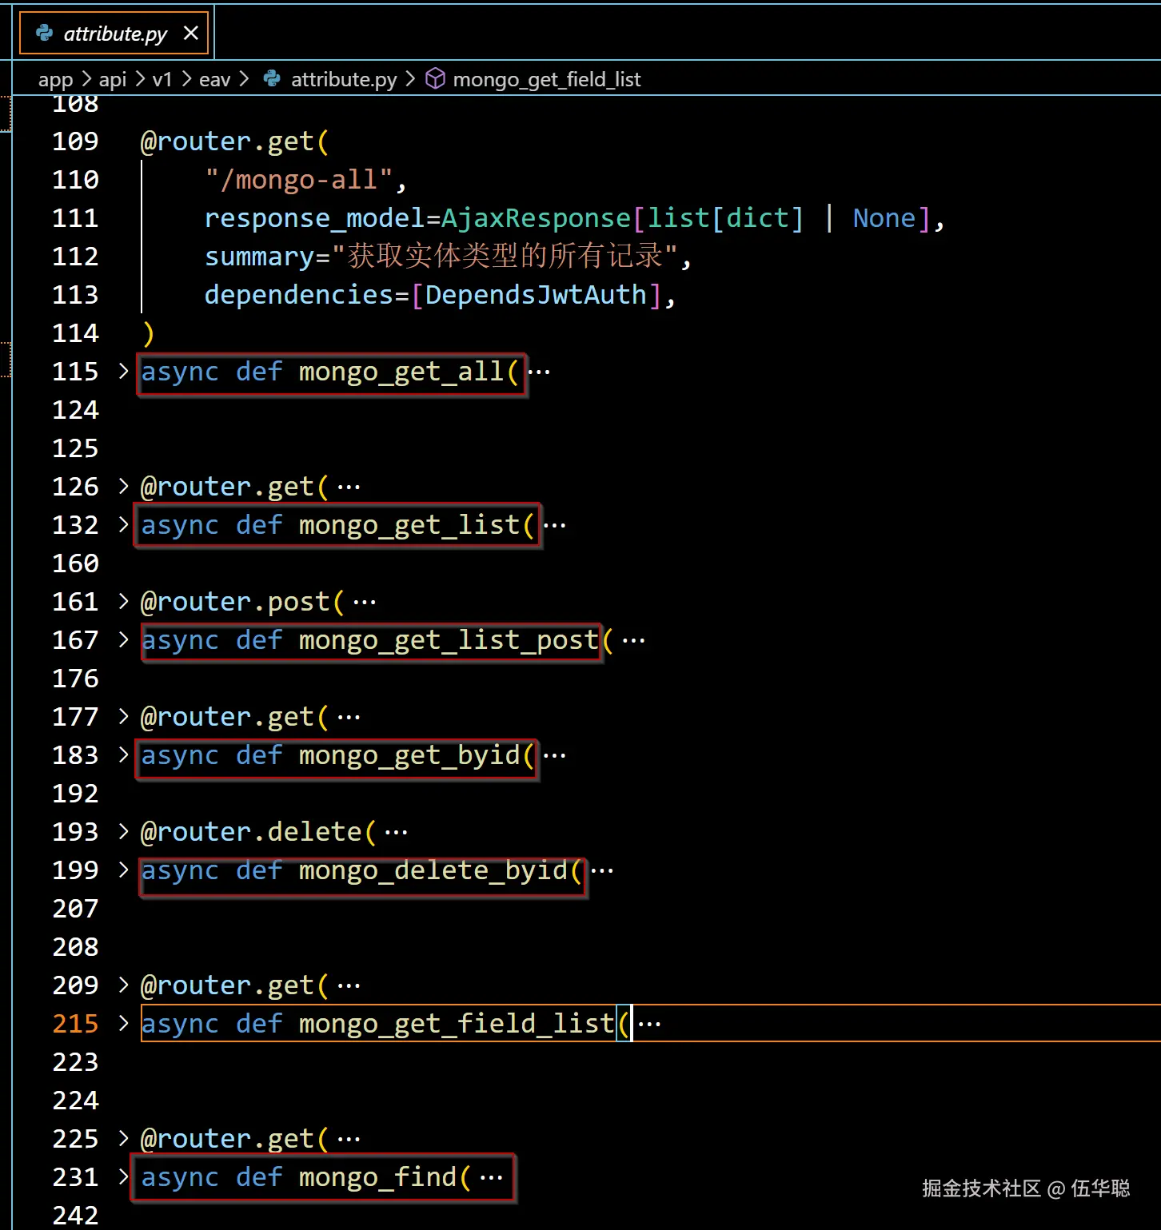This screenshot has width=1161, height=1230.
Task: Click None keyword on line 111
Action: click(884, 218)
